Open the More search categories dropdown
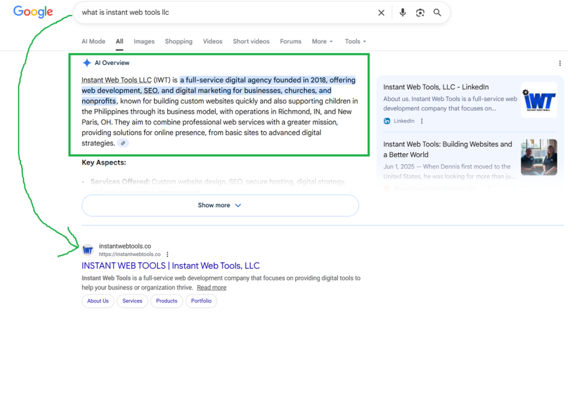Image resolution: width=568 pixels, height=413 pixels. pos(322,41)
